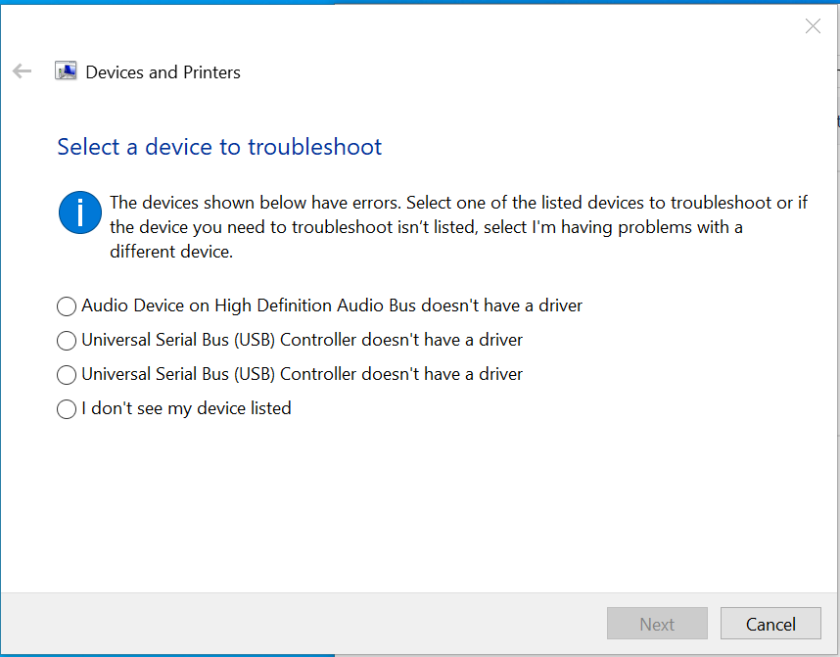Click the "Select a device to troubleshoot" heading
This screenshot has width=840, height=657.
click(x=219, y=147)
